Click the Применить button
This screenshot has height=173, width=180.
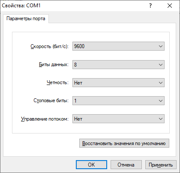(x=161, y=165)
